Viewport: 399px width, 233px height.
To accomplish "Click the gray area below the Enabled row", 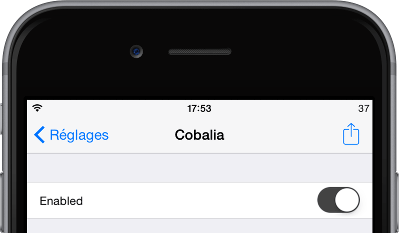I will coord(200,226).
